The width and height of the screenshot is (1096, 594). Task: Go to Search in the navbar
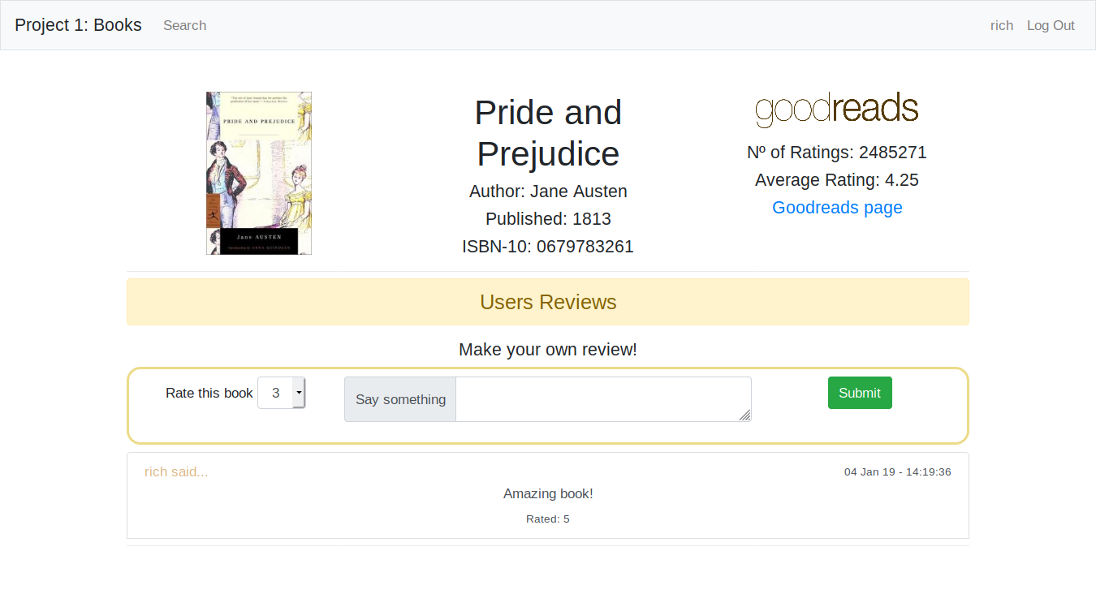point(184,25)
